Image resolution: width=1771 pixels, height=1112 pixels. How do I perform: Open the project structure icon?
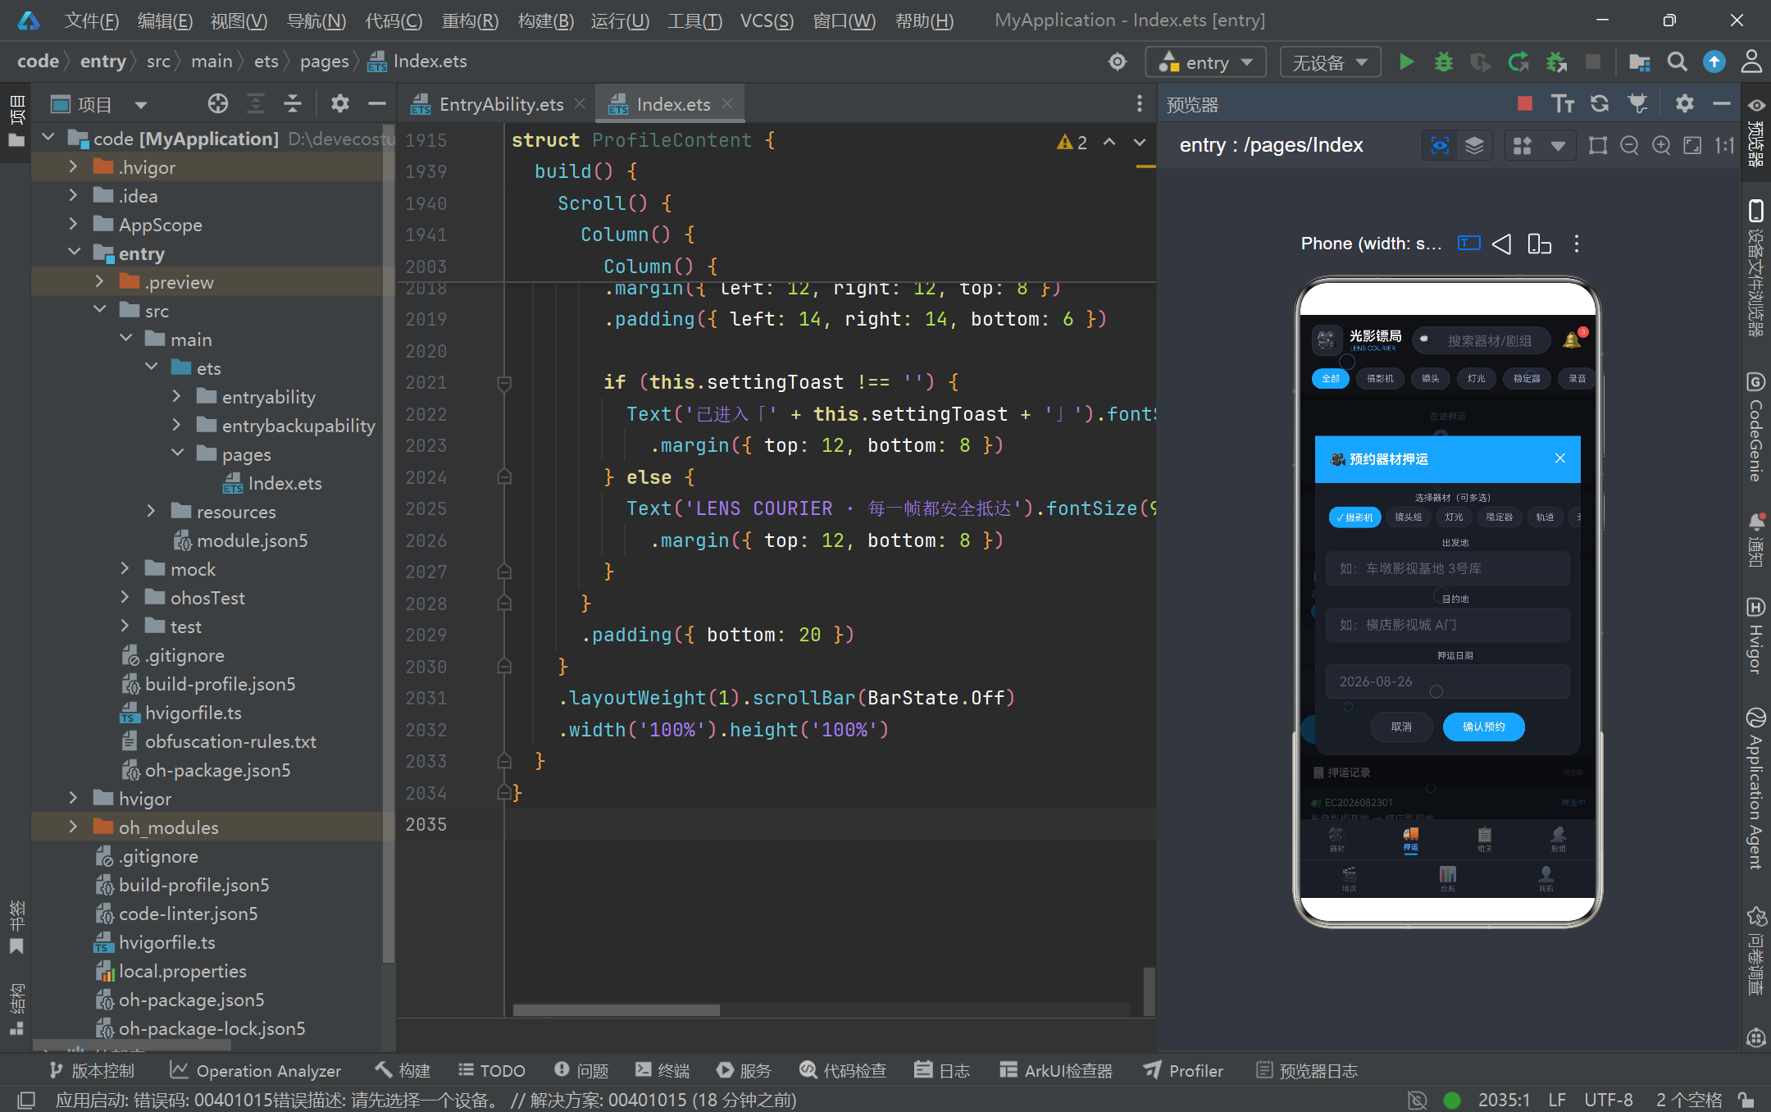coord(1639,62)
